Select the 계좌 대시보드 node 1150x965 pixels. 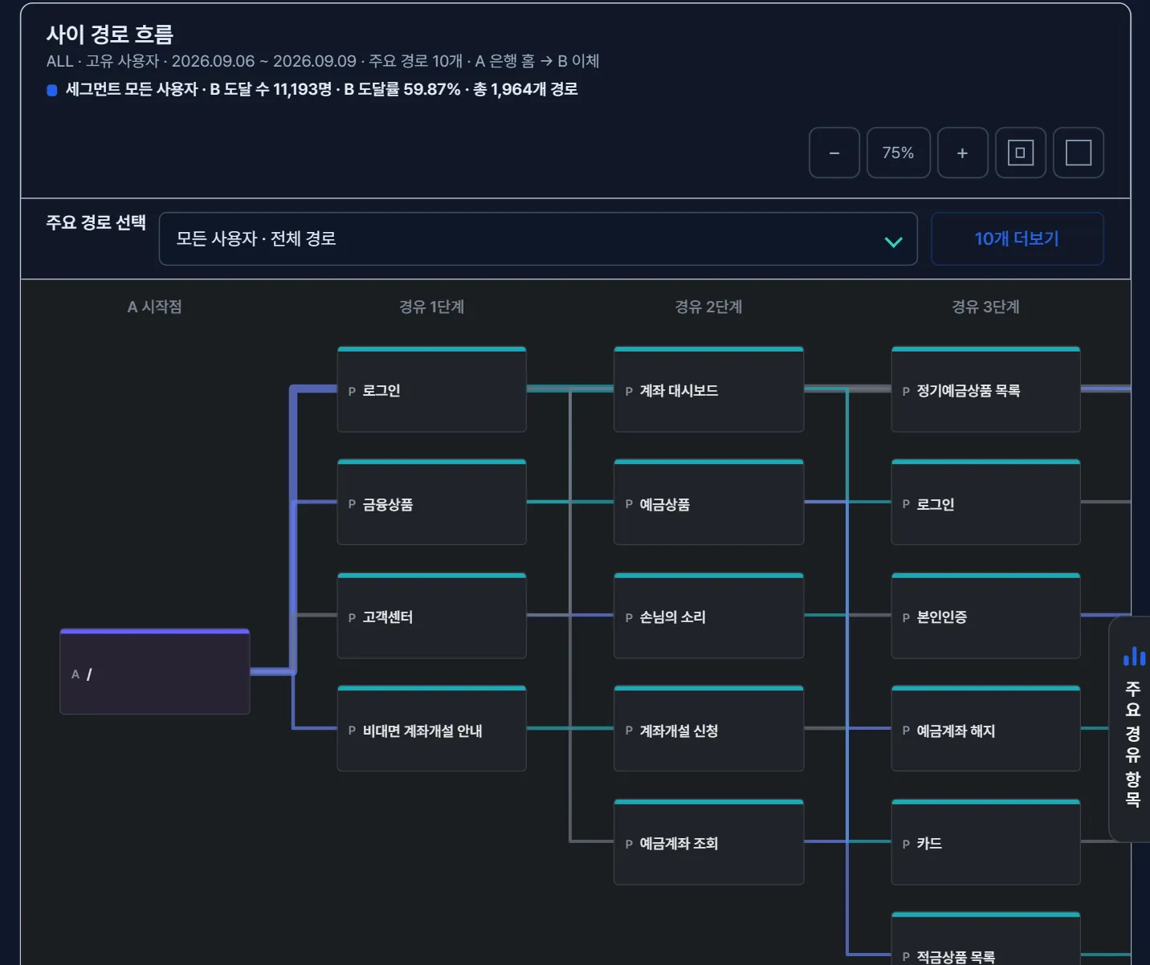point(709,389)
